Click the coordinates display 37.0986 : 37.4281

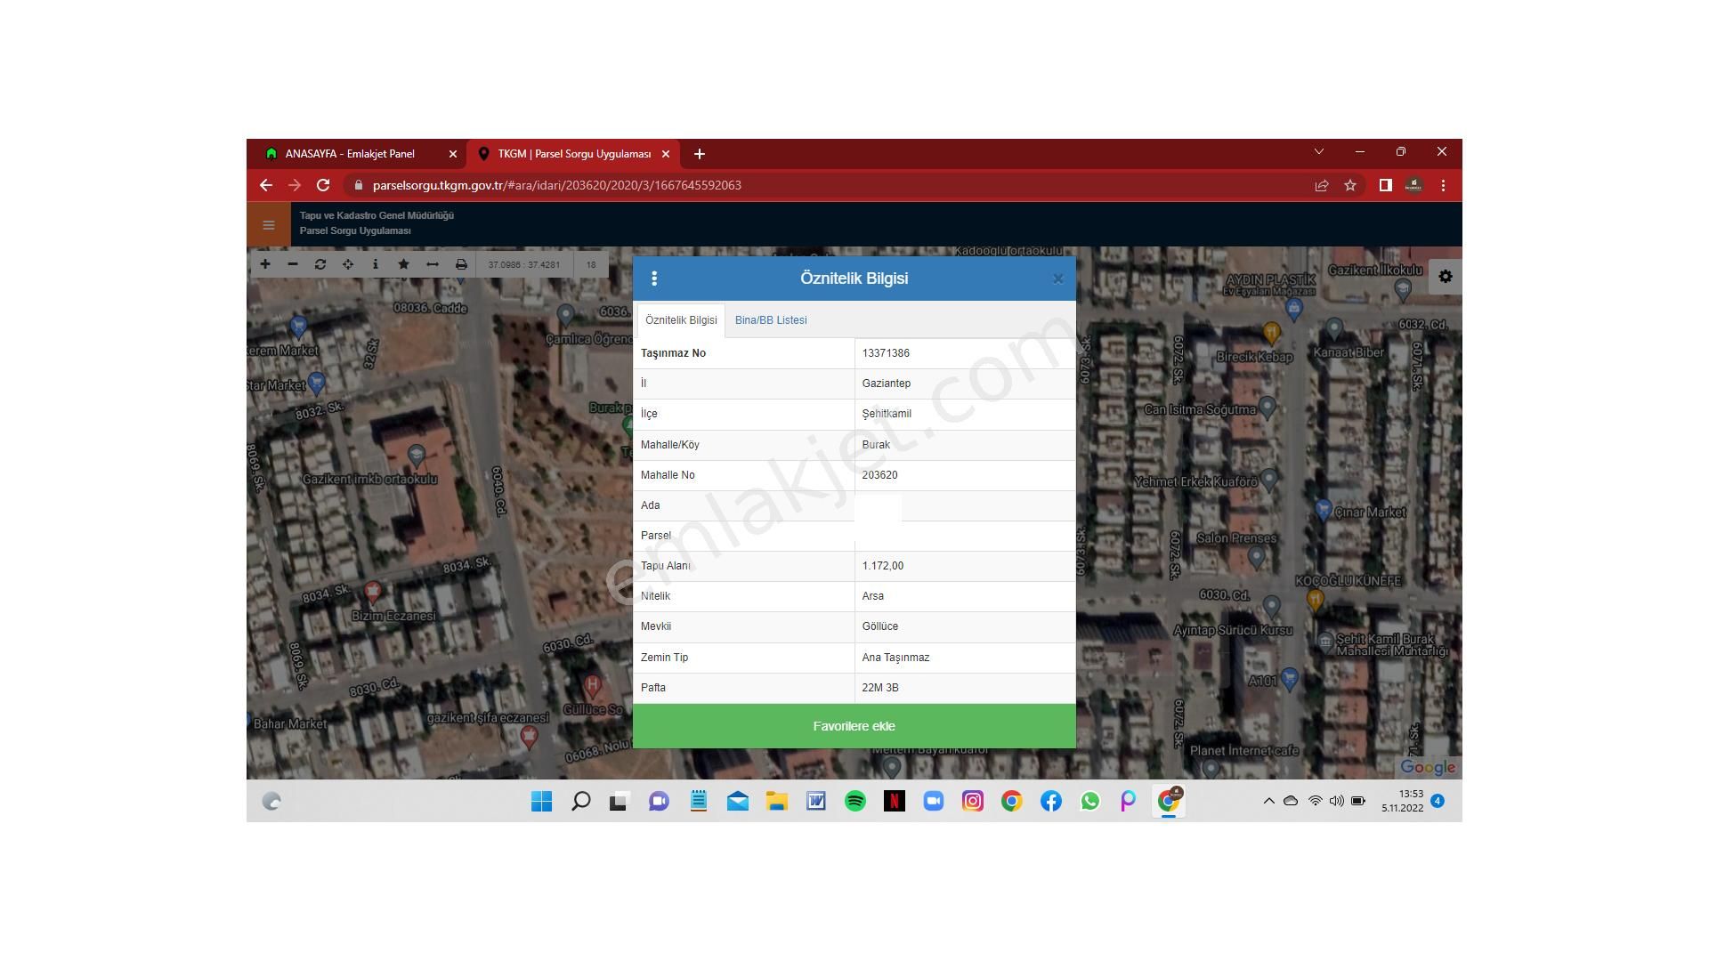(x=524, y=264)
